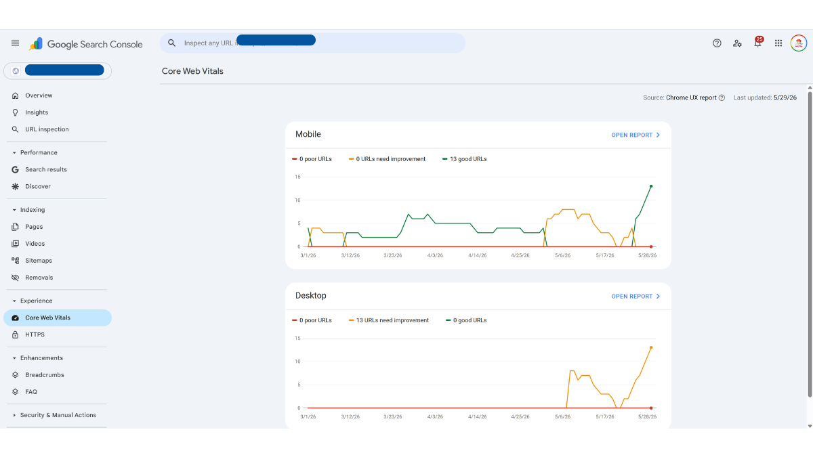813x457 pixels.
Task: Open the hamburger main menu
Action: [15, 43]
